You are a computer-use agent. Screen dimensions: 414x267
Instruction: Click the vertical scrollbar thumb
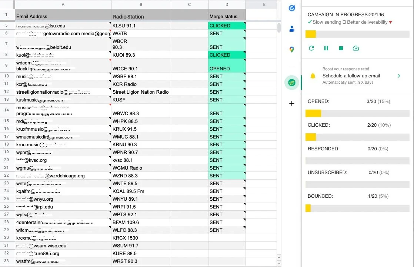point(279,28)
